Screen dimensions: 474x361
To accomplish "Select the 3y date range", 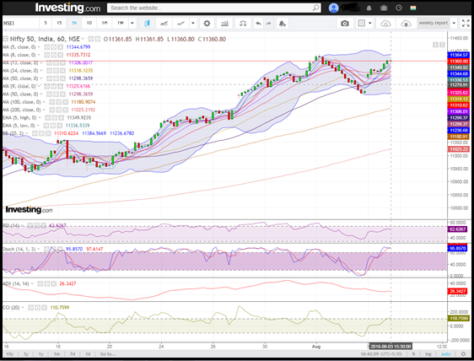I will pos(26,354).
